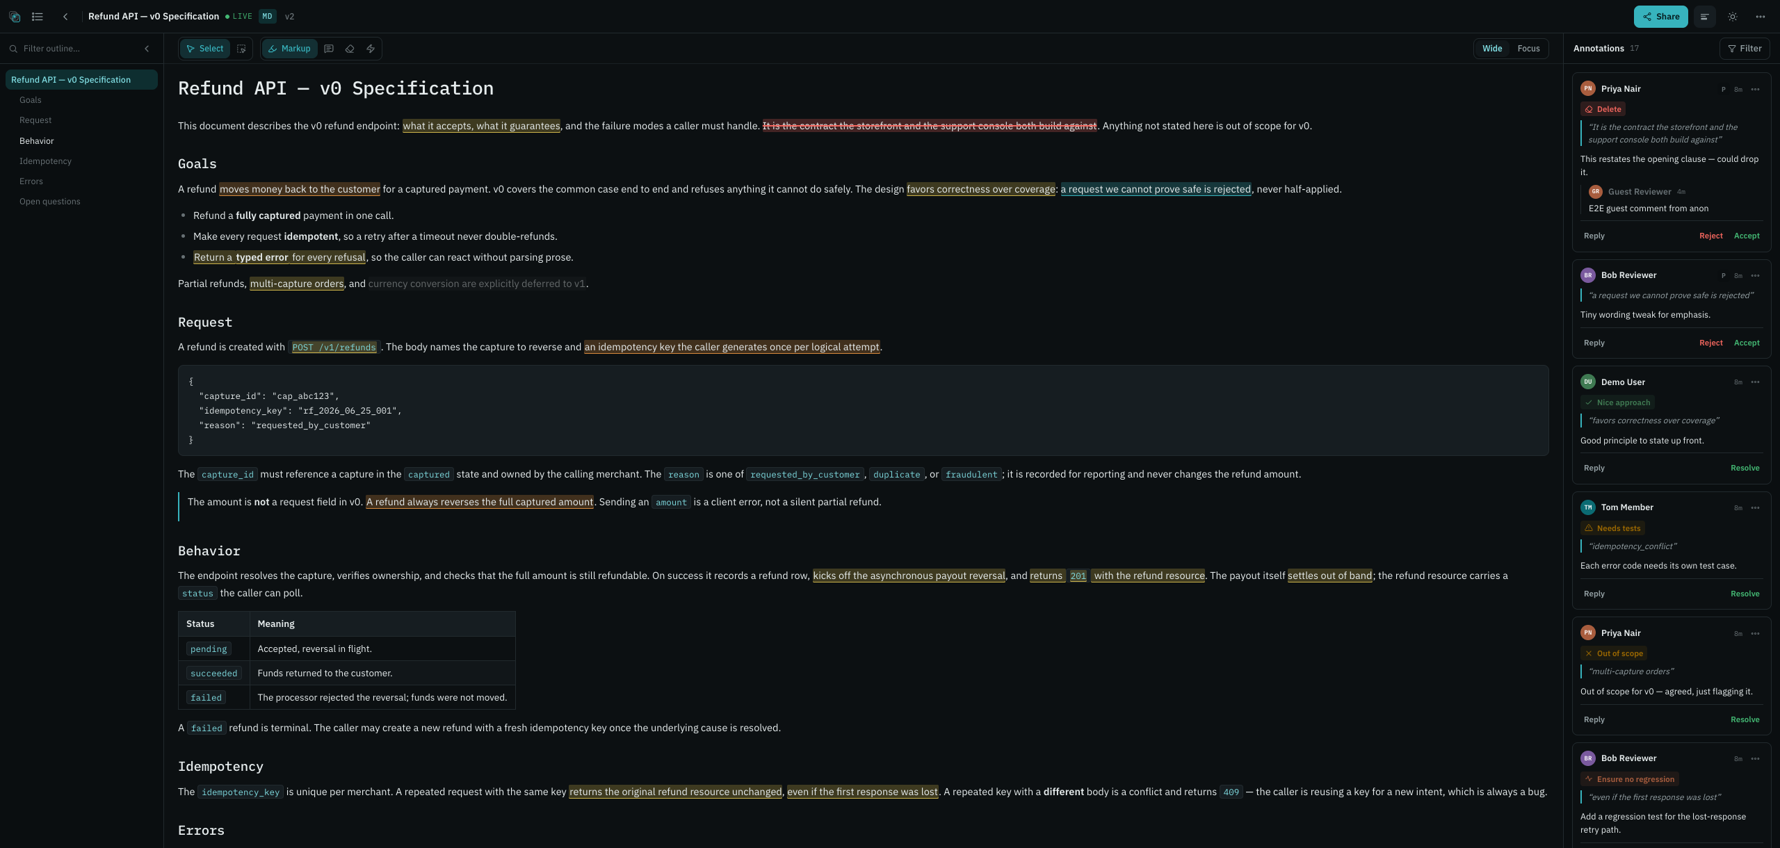Jump to Goals in outline
Viewport: 1780px width, 848px height.
[x=31, y=100]
